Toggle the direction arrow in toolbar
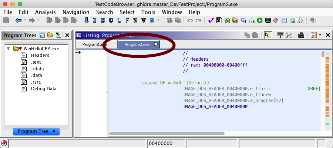This screenshot has height=148, width=333. pos(87,20)
